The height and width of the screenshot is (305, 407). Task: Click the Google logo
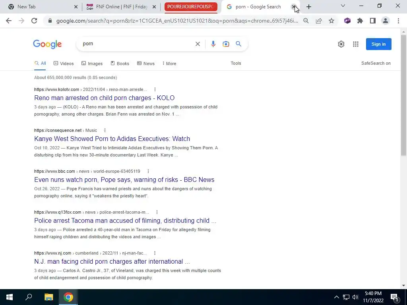(47, 44)
